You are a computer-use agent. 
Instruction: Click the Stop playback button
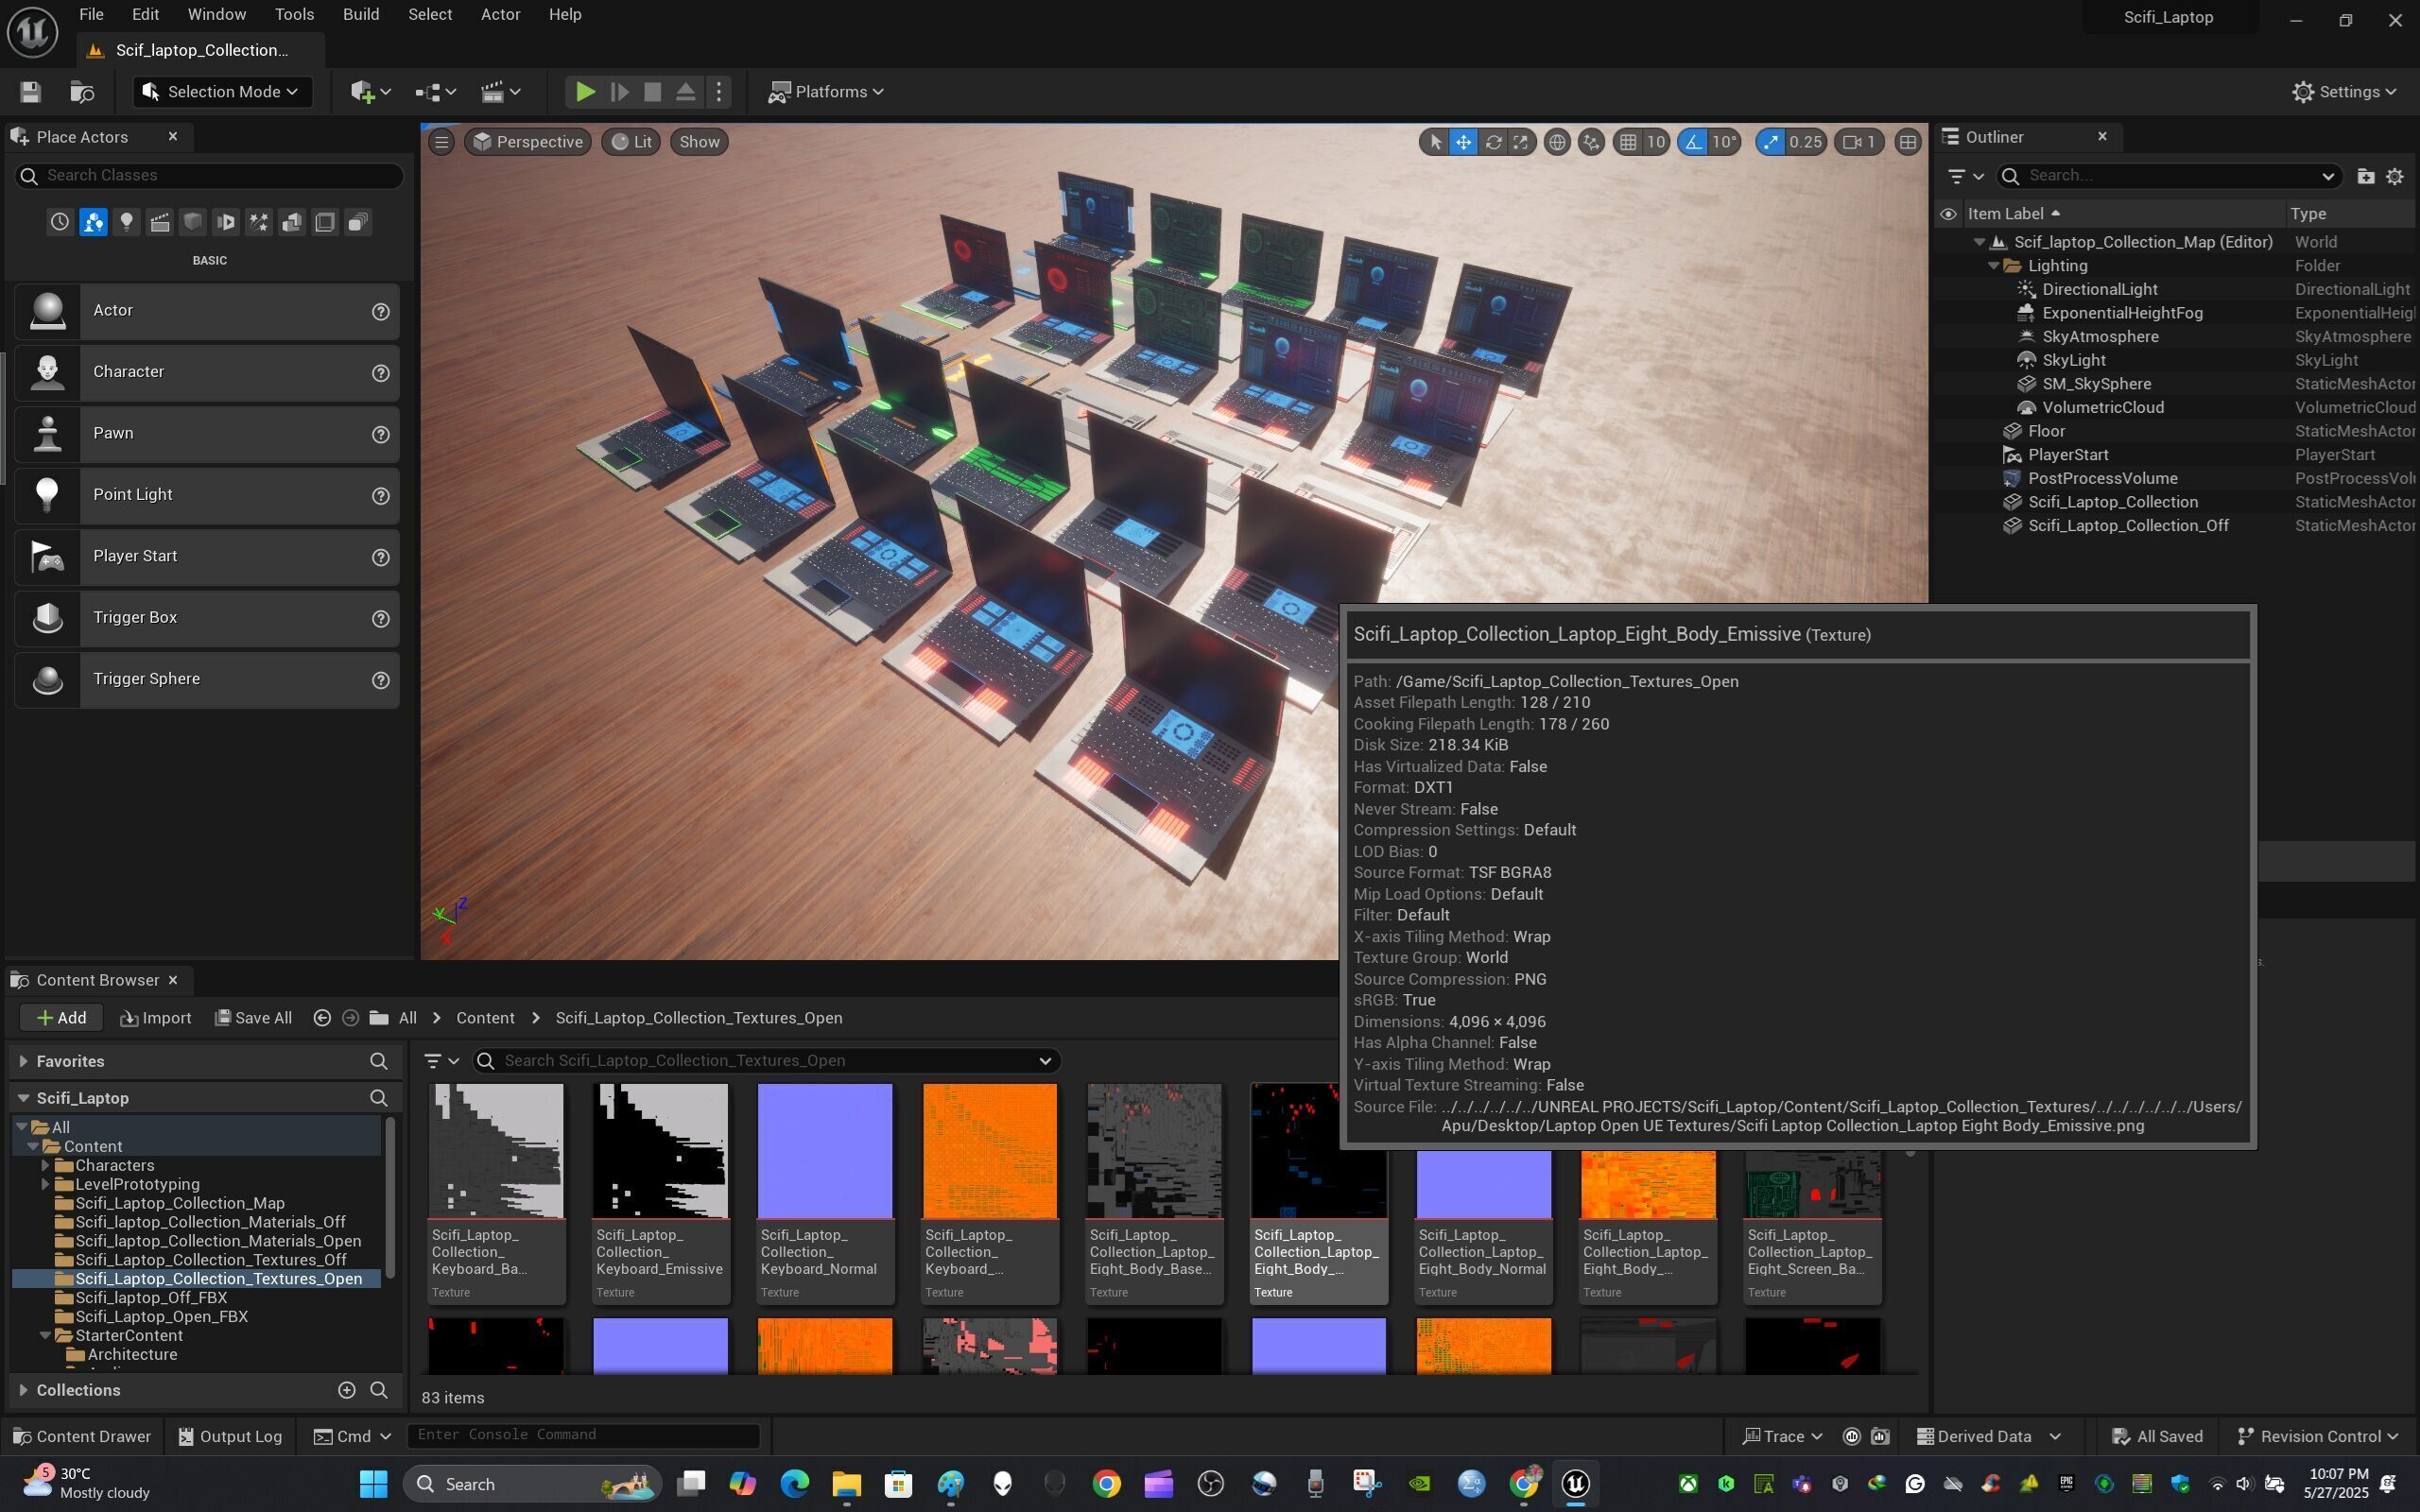click(652, 92)
